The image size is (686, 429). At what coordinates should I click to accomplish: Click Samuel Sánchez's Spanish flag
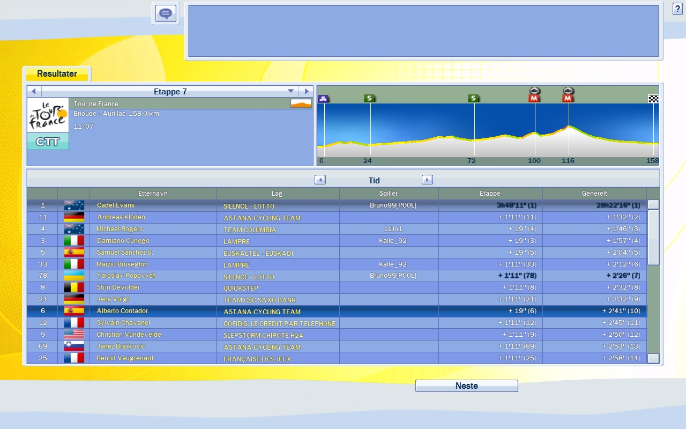point(74,253)
